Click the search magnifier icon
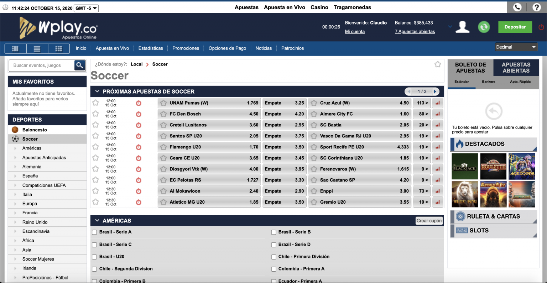The width and height of the screenshot is (547, 283). point(80,65)
